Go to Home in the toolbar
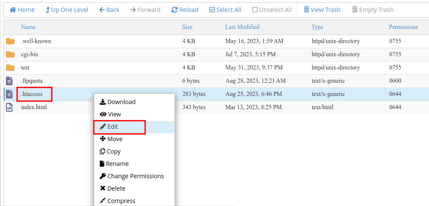Image resolution: width=429 pixels, height=206 pixels. coord(22,10)
